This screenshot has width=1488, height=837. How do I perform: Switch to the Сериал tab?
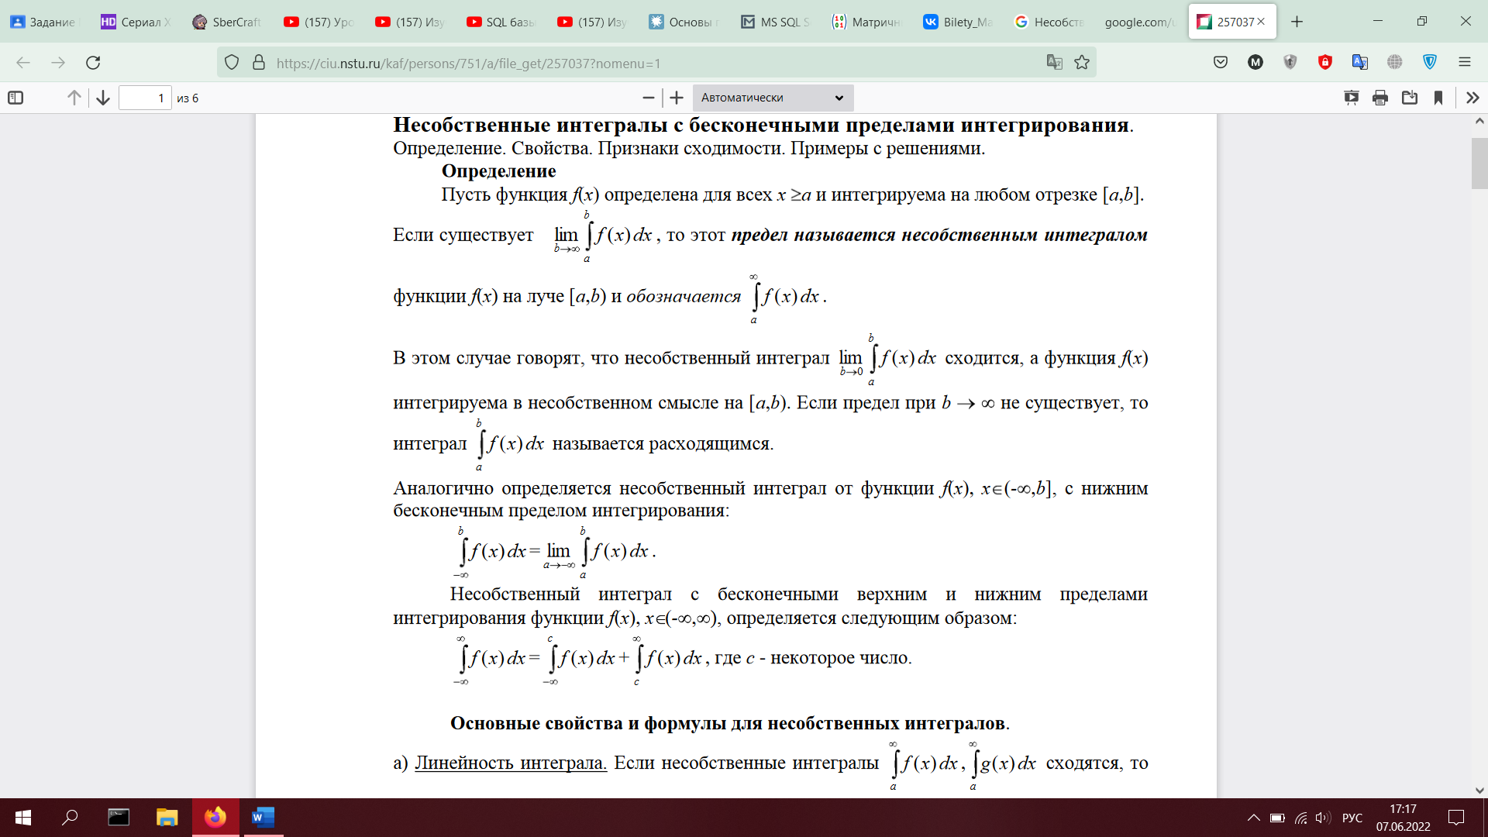[136, 22]
